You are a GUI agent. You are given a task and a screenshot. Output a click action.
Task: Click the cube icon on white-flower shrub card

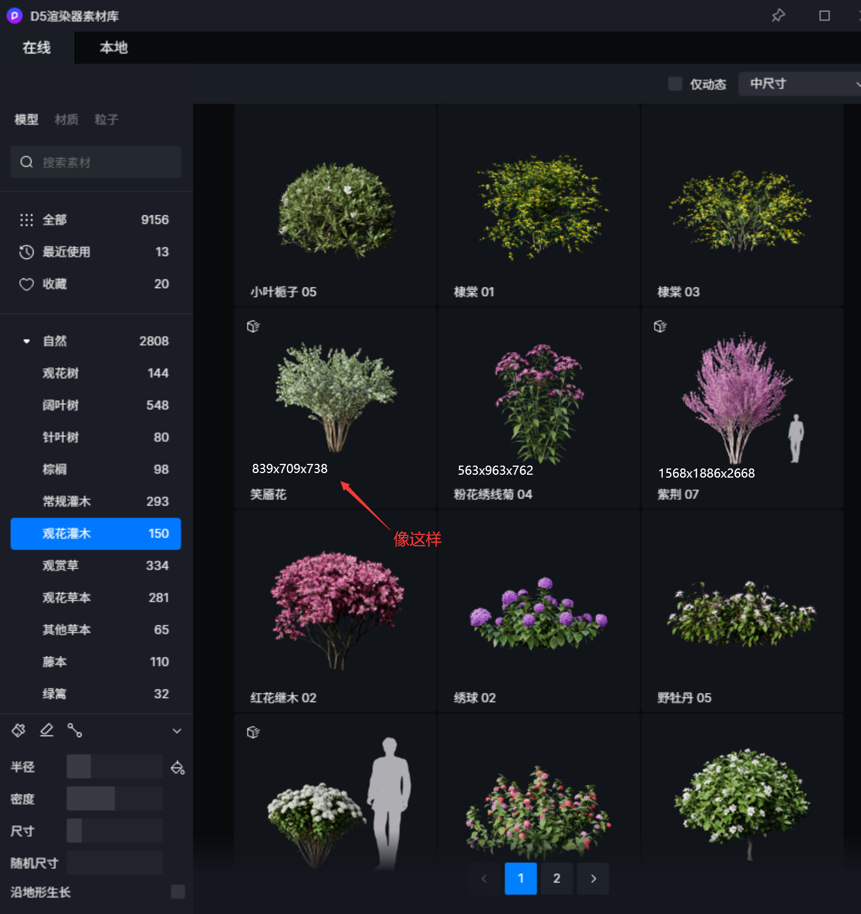pos(253,732)
